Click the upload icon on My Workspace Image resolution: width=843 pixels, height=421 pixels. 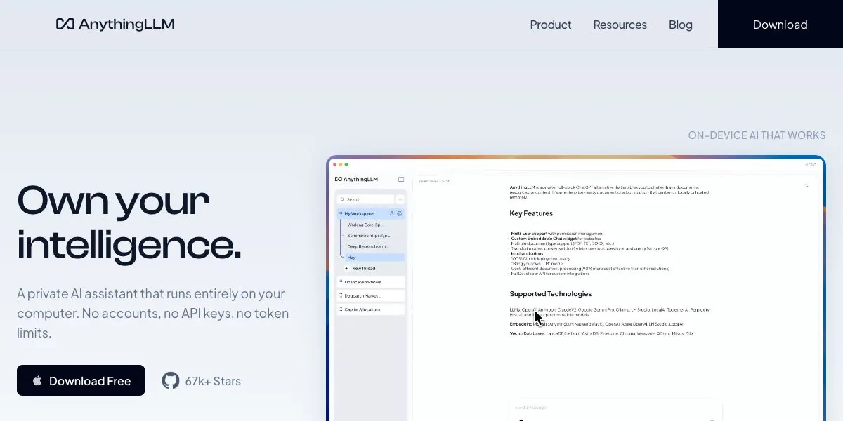pyautogui.click(x=392, y=213)
